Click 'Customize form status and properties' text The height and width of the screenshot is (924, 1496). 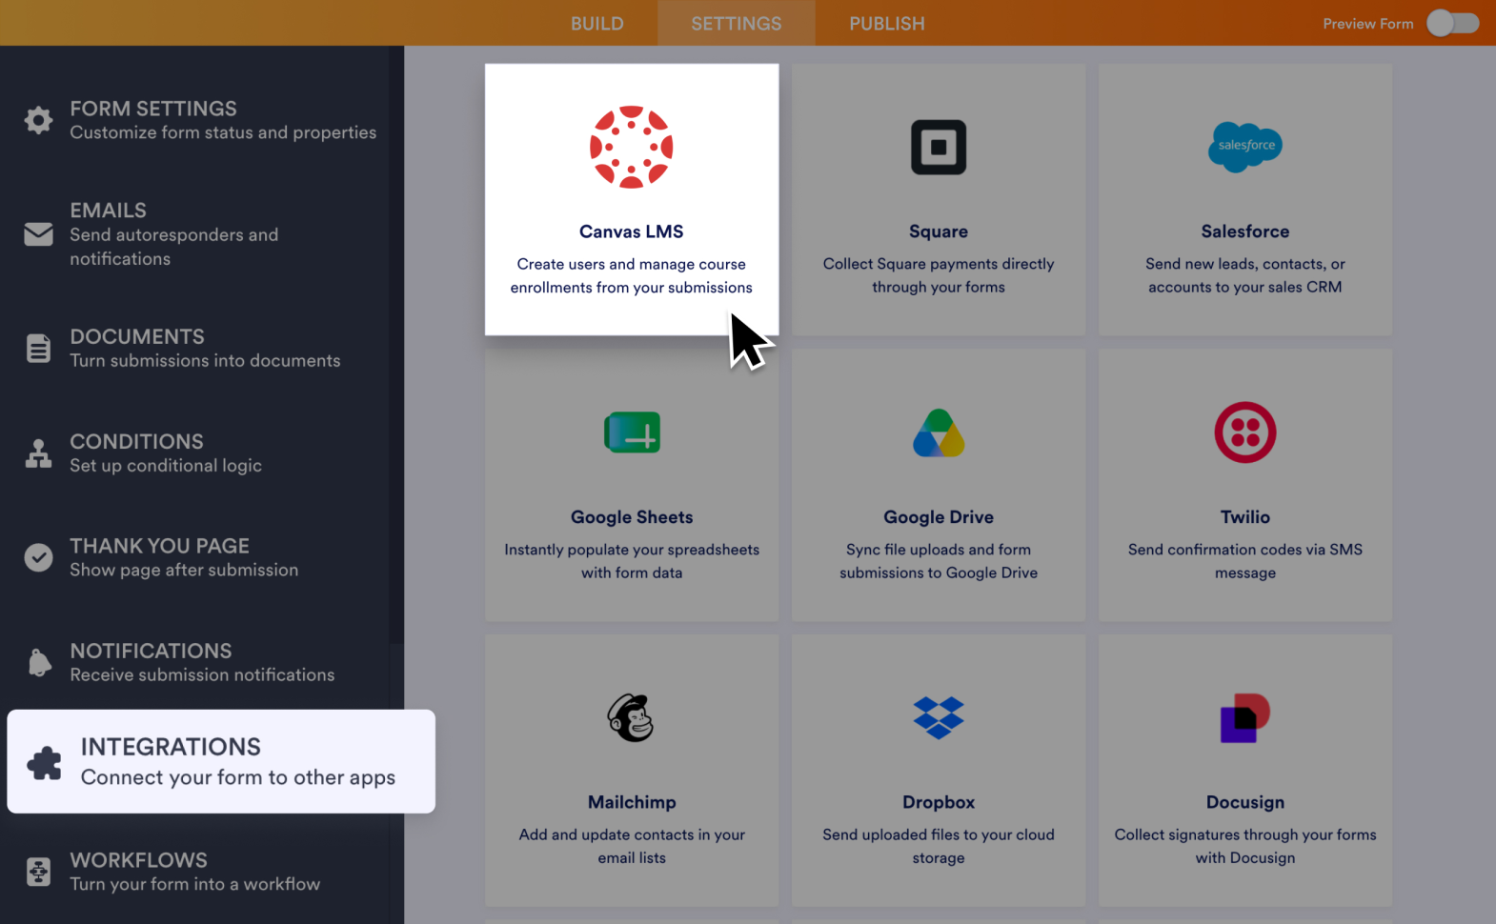[223, 132]
